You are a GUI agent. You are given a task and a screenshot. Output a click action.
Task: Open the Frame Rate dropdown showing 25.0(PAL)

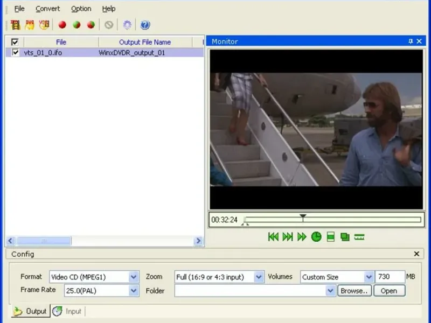click(101, 291)
